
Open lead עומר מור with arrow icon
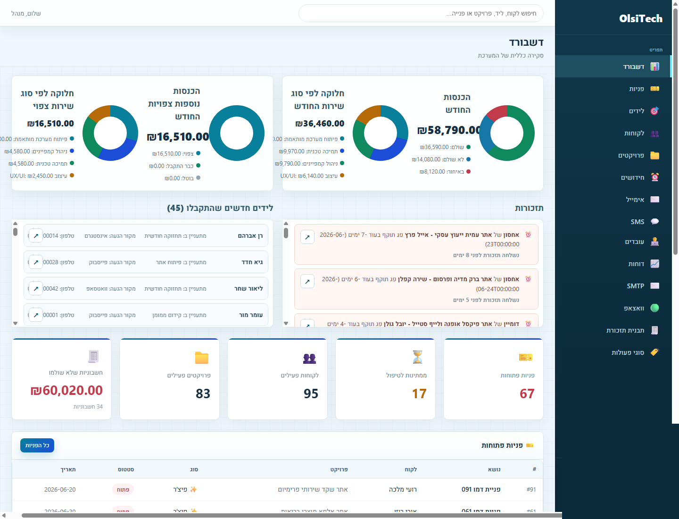36,315
